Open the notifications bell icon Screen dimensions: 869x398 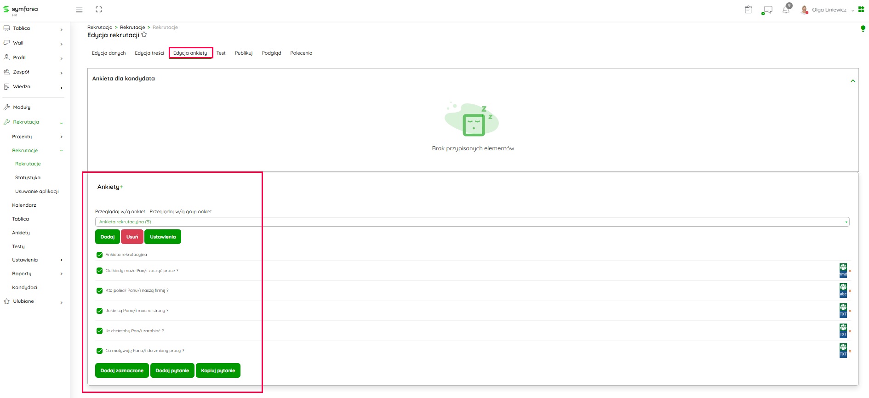click(786, 10)
